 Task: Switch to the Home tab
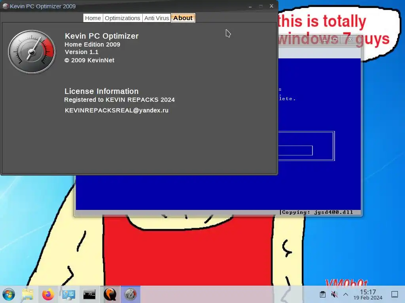click(x=93, y=18)
